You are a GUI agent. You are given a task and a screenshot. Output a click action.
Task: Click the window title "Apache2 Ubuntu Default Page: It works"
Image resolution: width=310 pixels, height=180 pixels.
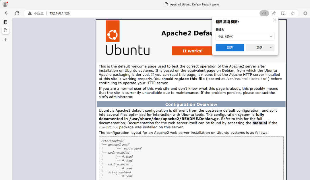(x=195, y=4)
